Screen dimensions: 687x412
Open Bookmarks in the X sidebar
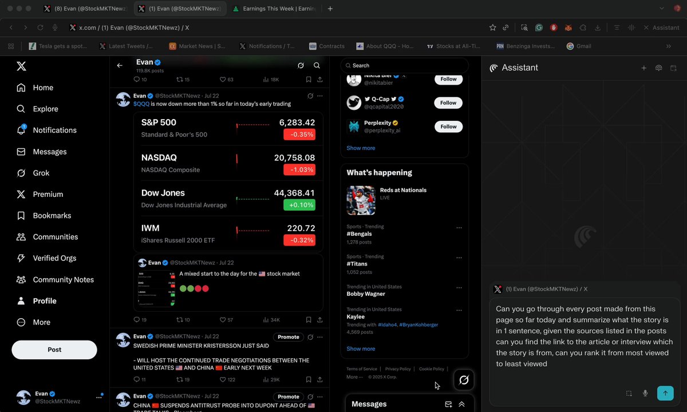tap(44, 216)
